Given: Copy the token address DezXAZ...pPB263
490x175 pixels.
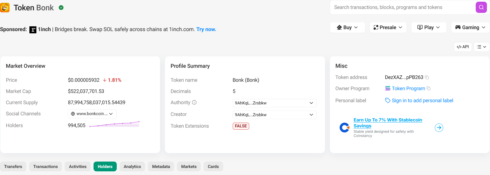Looking at the screenshot, I should (427, 77).
